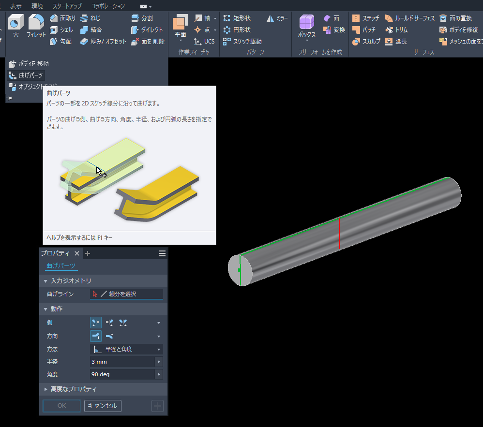Select the first 側 (side) bend option

point(95,323)
